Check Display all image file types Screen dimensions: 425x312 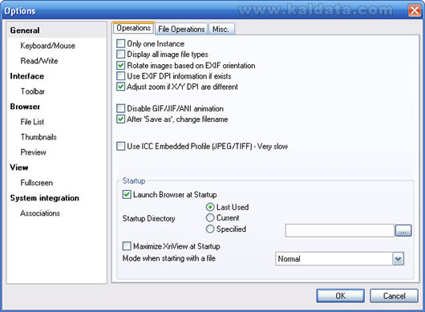(x=120, y=55)
